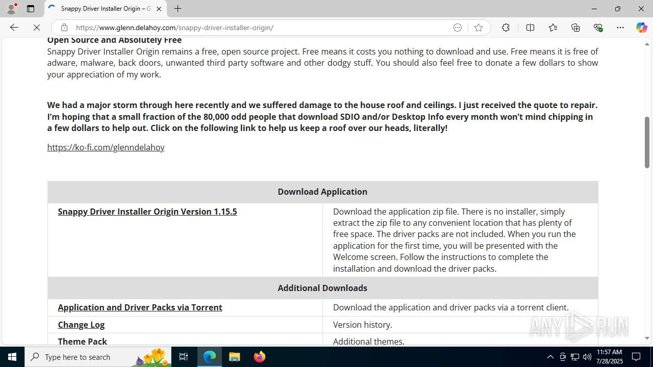The image size is (653, 367).
Task: Open the clock showing 11:57 AM
Action: (609, 357)
